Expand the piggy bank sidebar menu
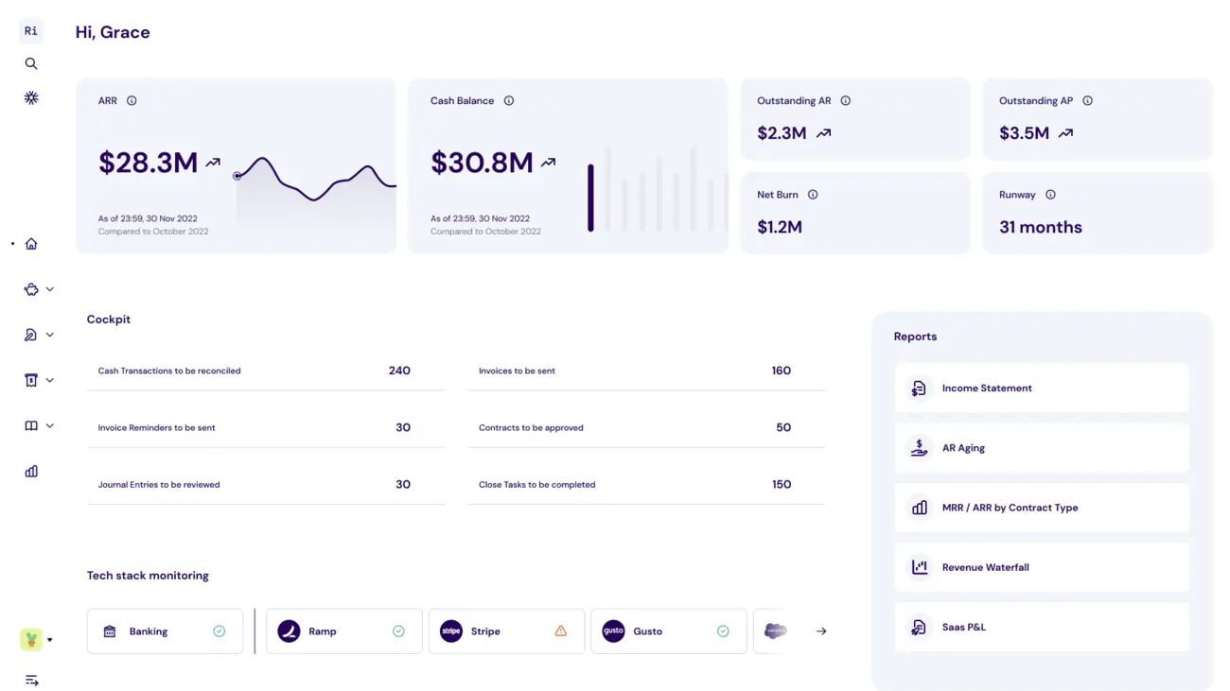1230x691 pixels. point(38,289)
